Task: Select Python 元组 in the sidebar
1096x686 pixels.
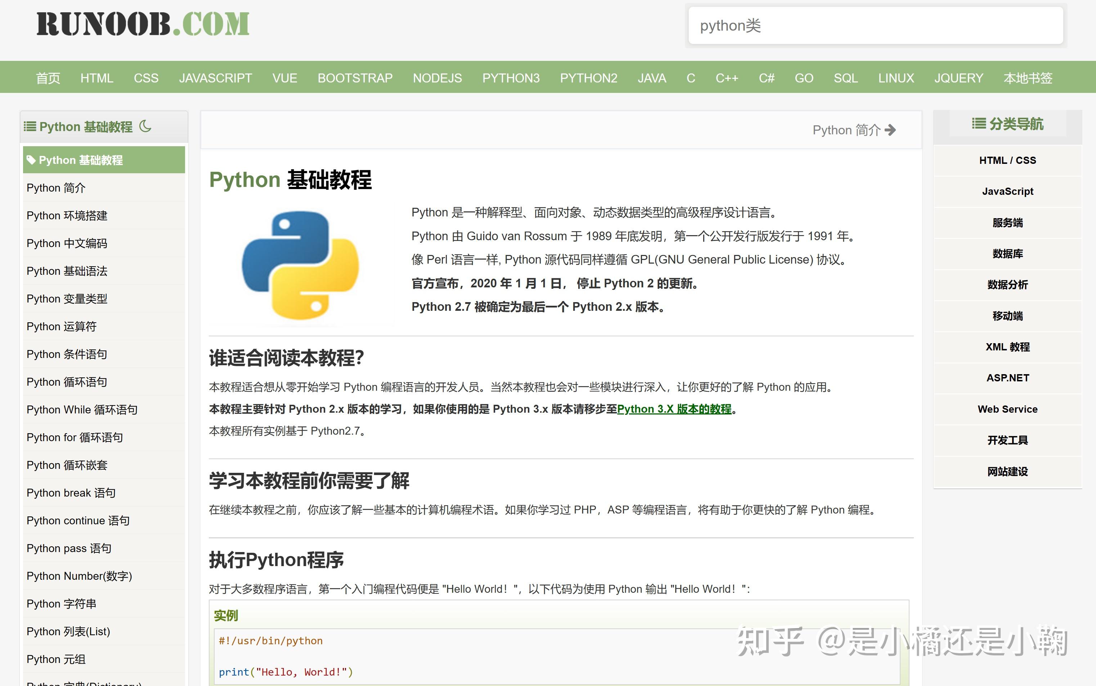Action: pyautogui.click(x=104, y=659)
